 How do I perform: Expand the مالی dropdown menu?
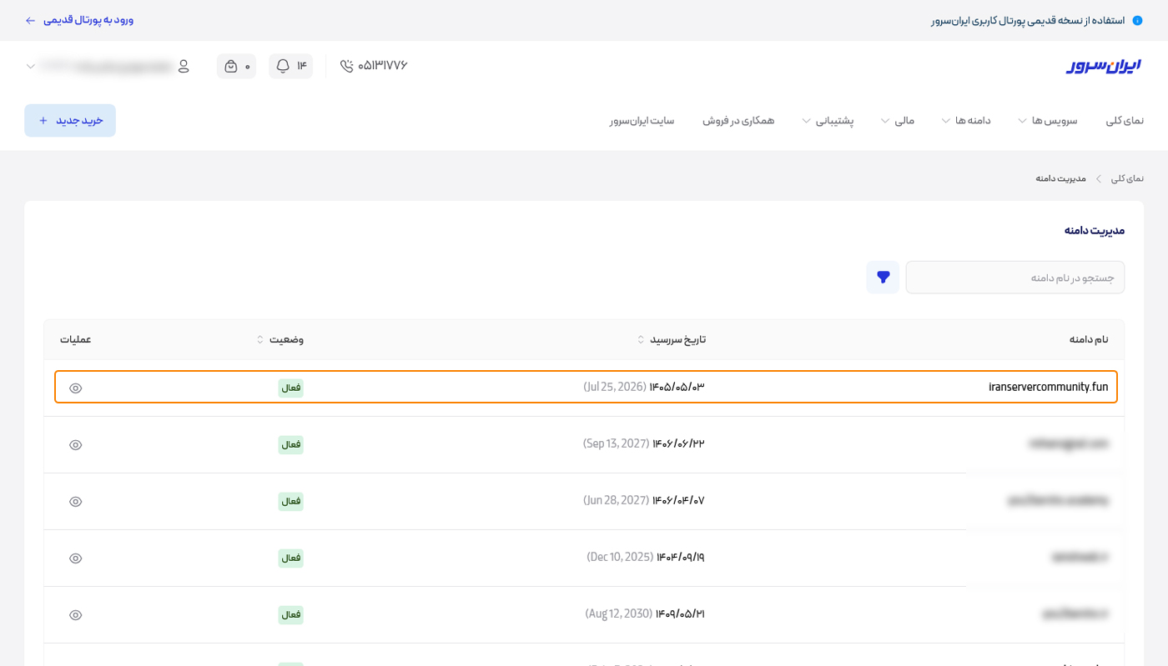898,121
